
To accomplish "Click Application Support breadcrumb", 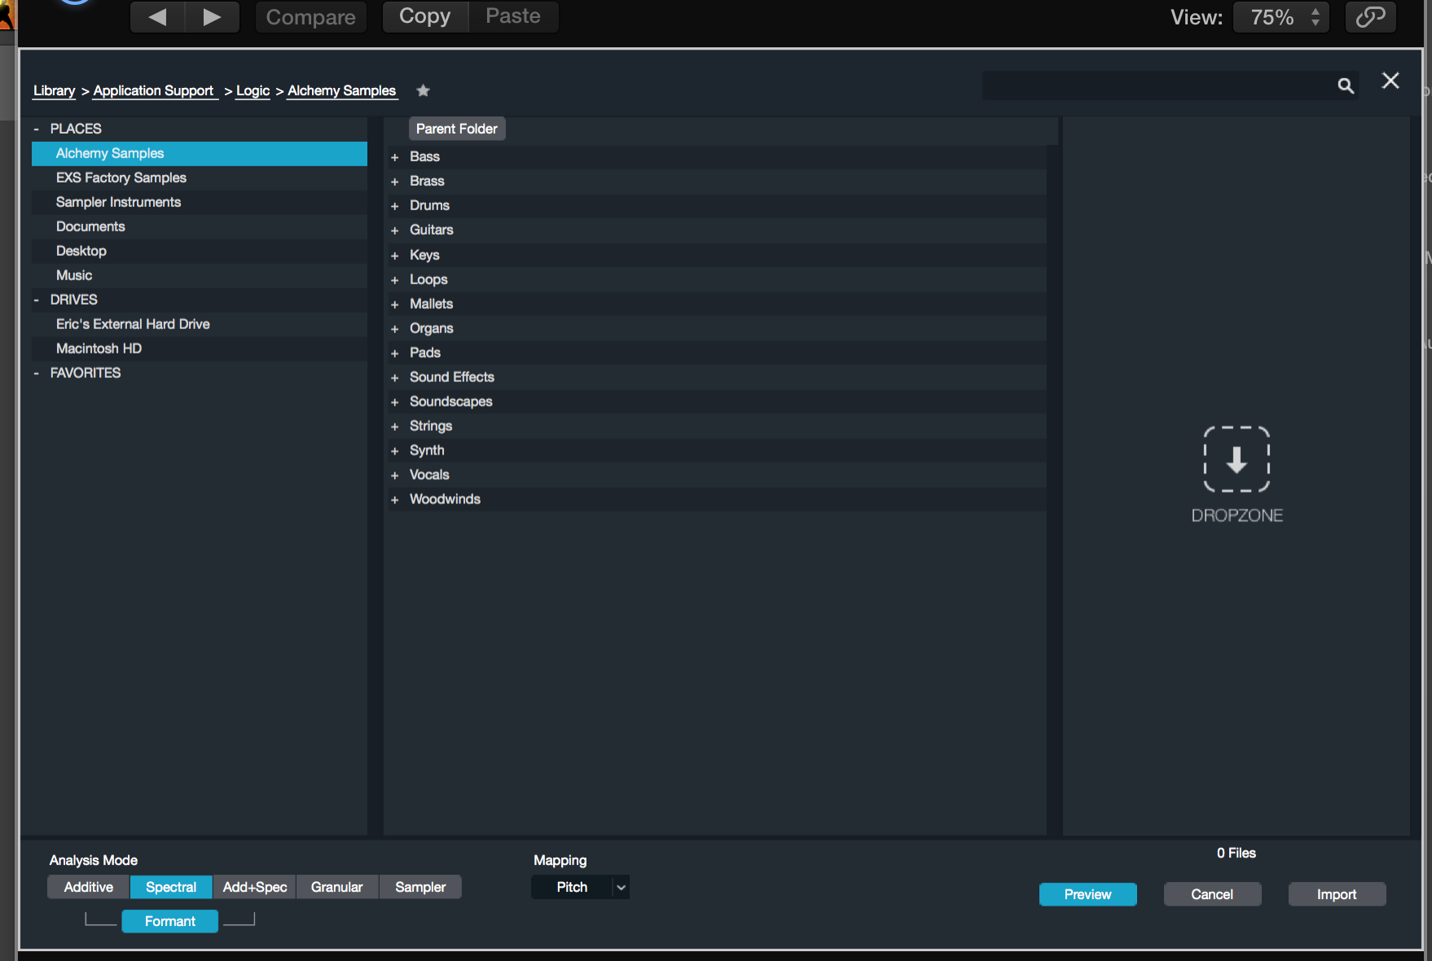I will tap(153, 90).
